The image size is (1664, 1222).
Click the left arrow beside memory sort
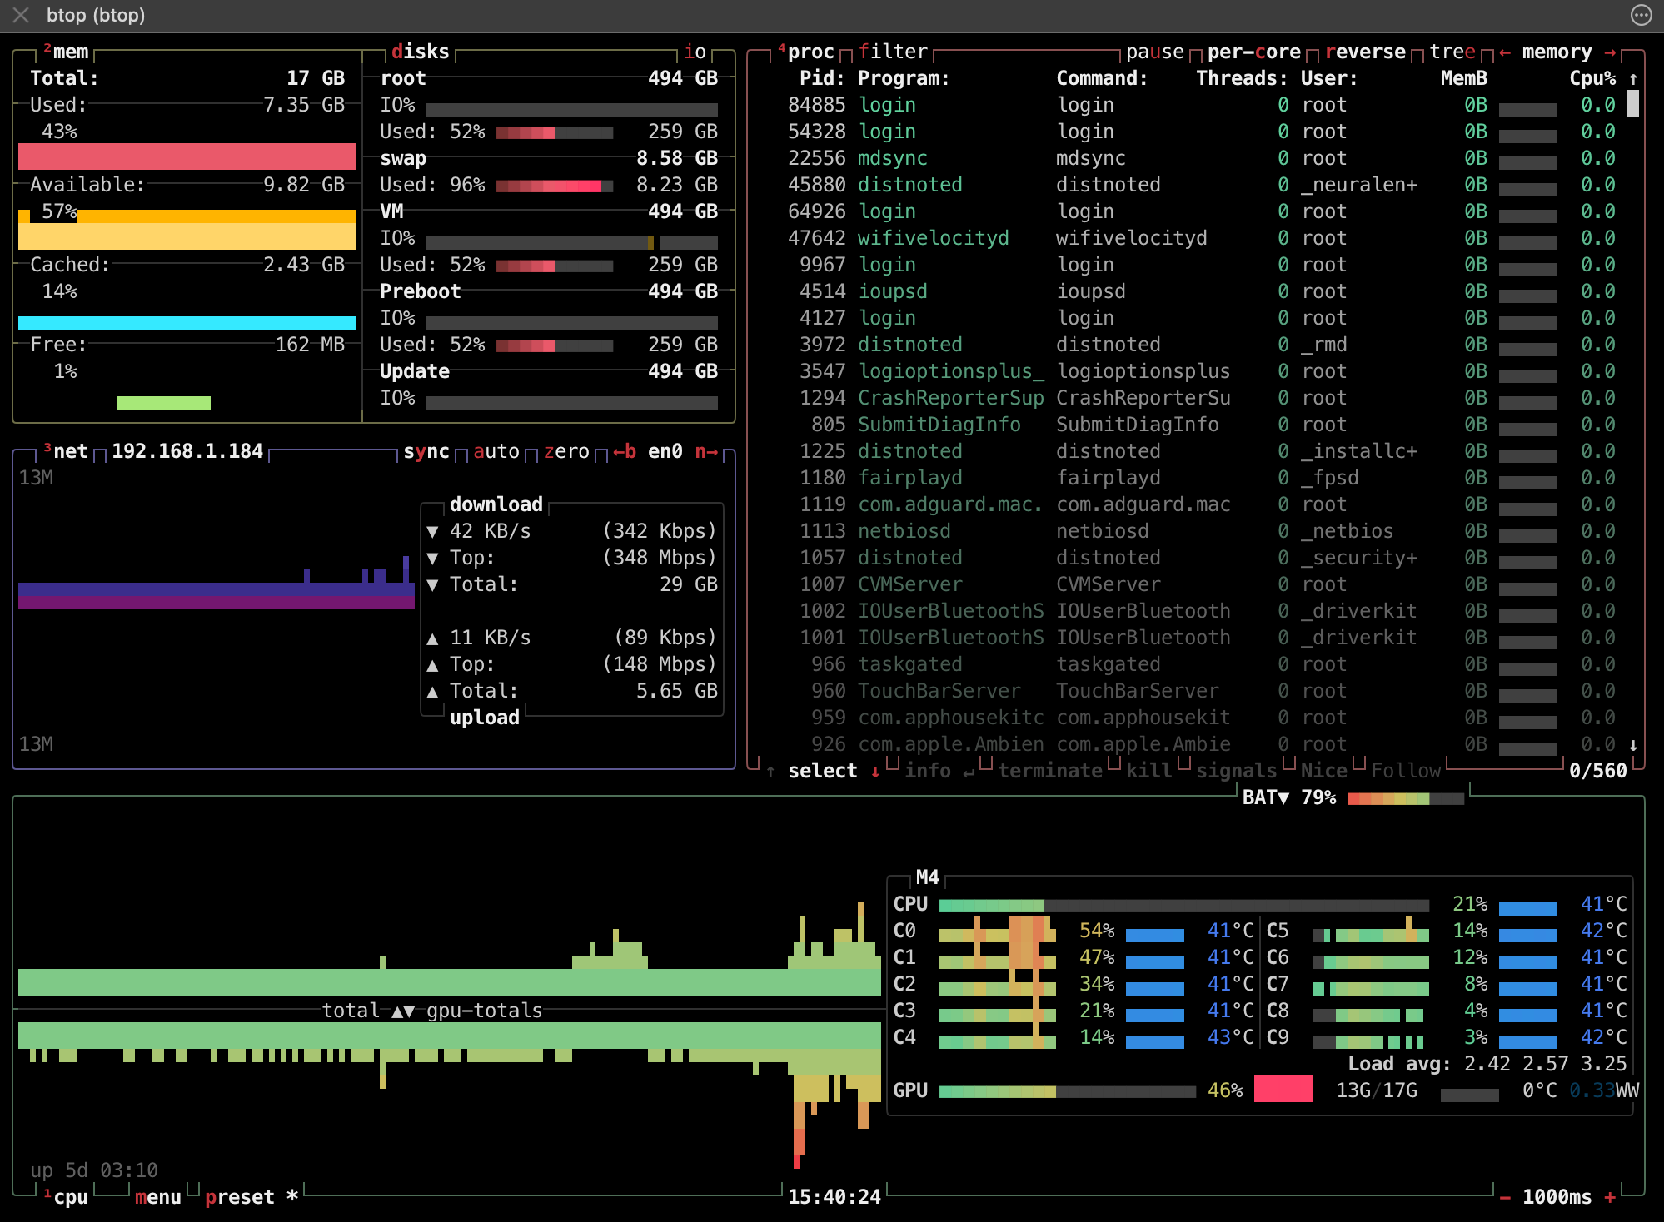point(1504,52)
